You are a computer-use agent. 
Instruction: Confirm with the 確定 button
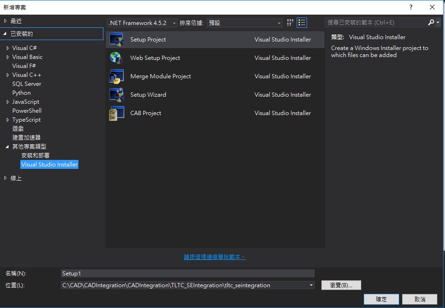pos(381,299)
